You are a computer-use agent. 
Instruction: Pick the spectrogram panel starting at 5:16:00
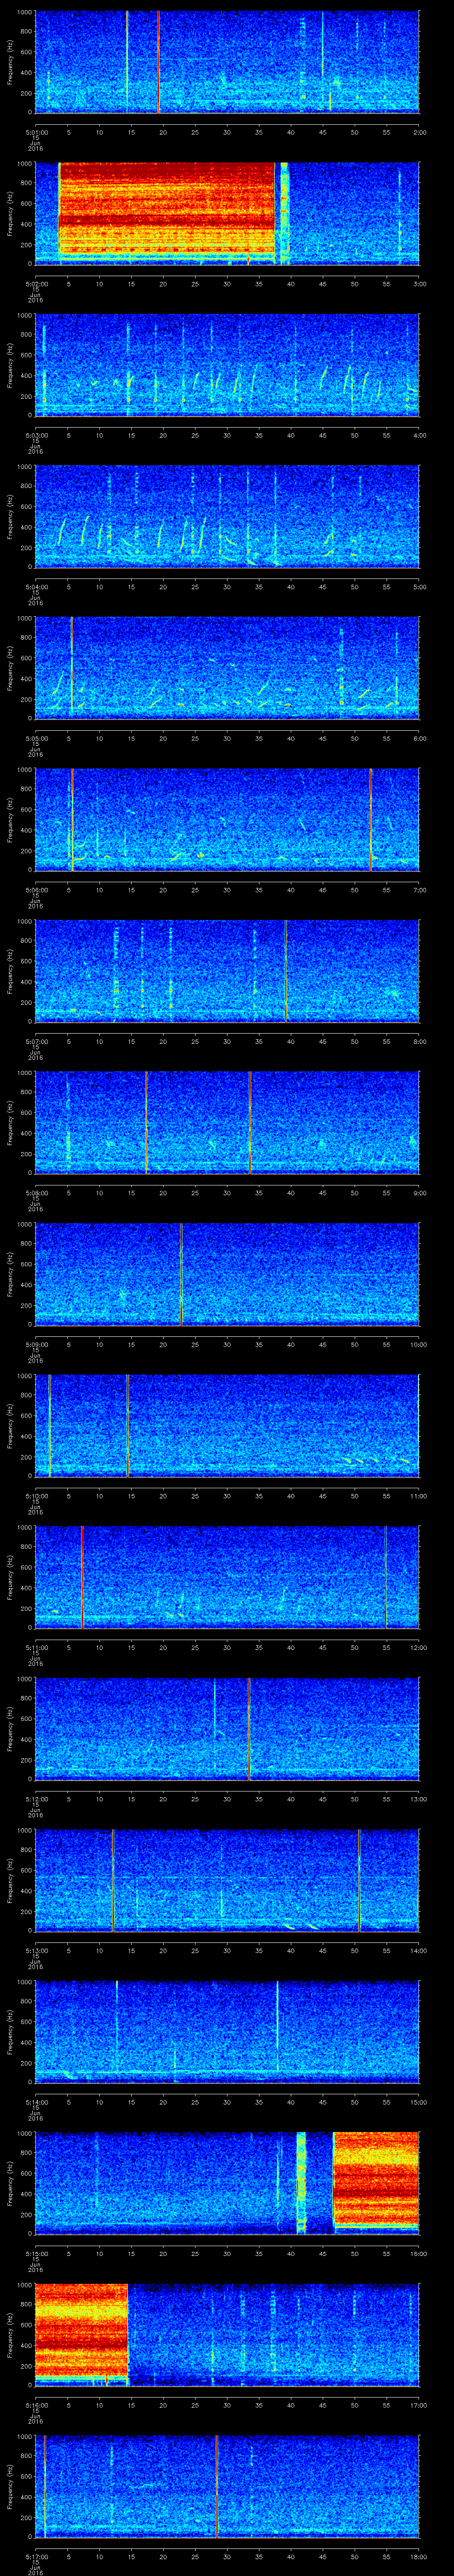point(227,2334)
